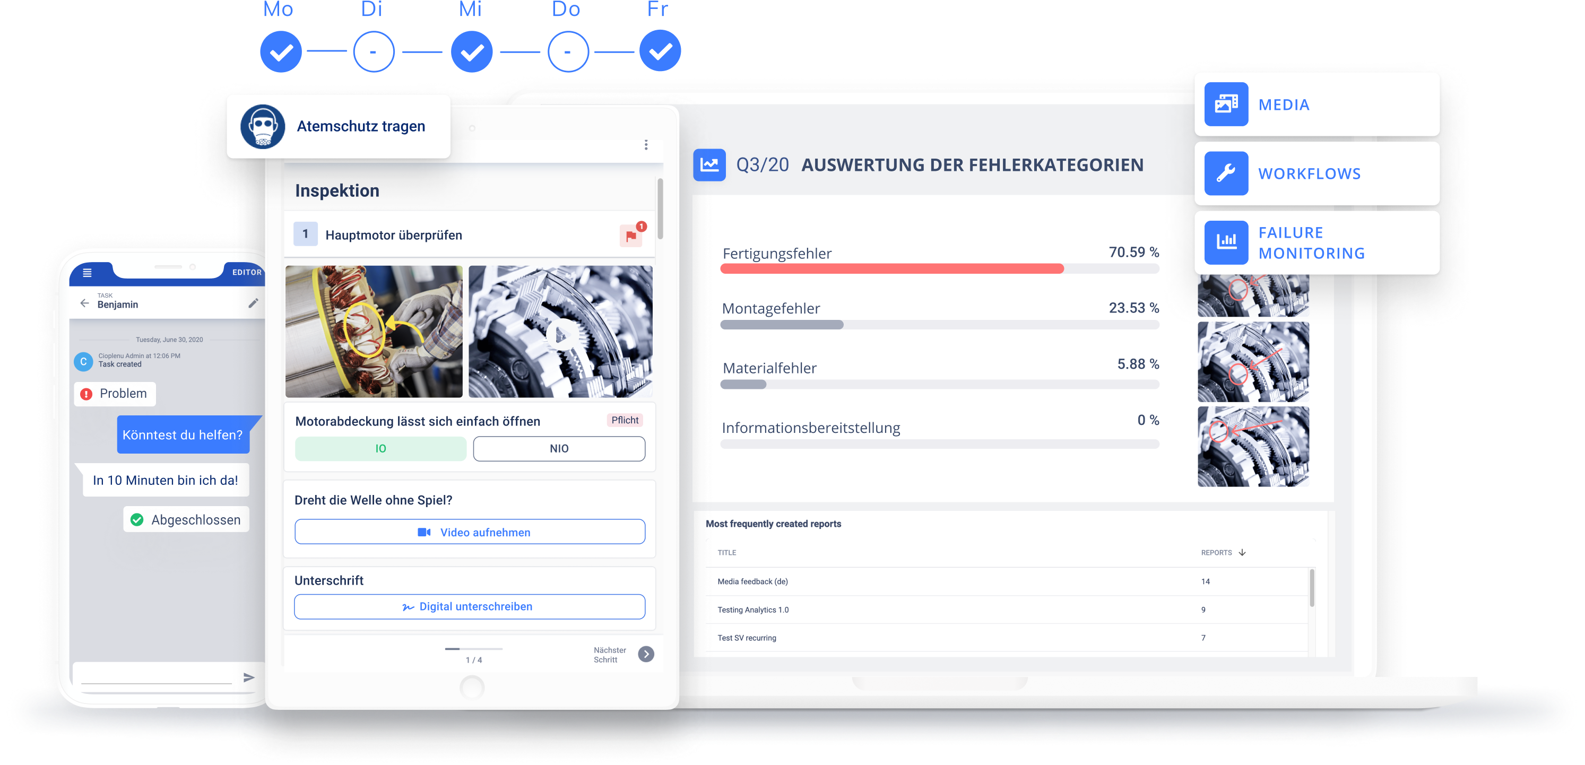Toggle the Dienstag (Di) day circle

[374, 51]
